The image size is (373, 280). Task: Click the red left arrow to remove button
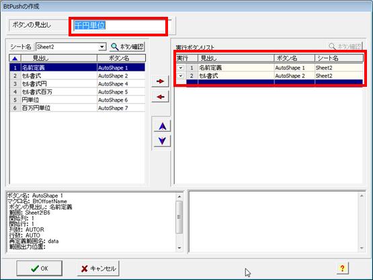coord(161,97)
